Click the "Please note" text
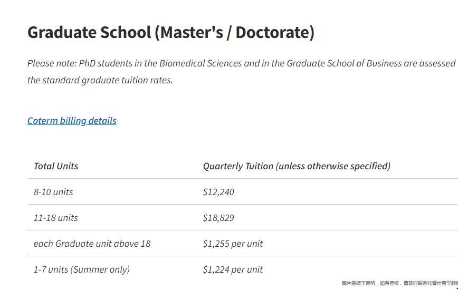The width and height of the screenshot is (458, 289). (52, 63)
